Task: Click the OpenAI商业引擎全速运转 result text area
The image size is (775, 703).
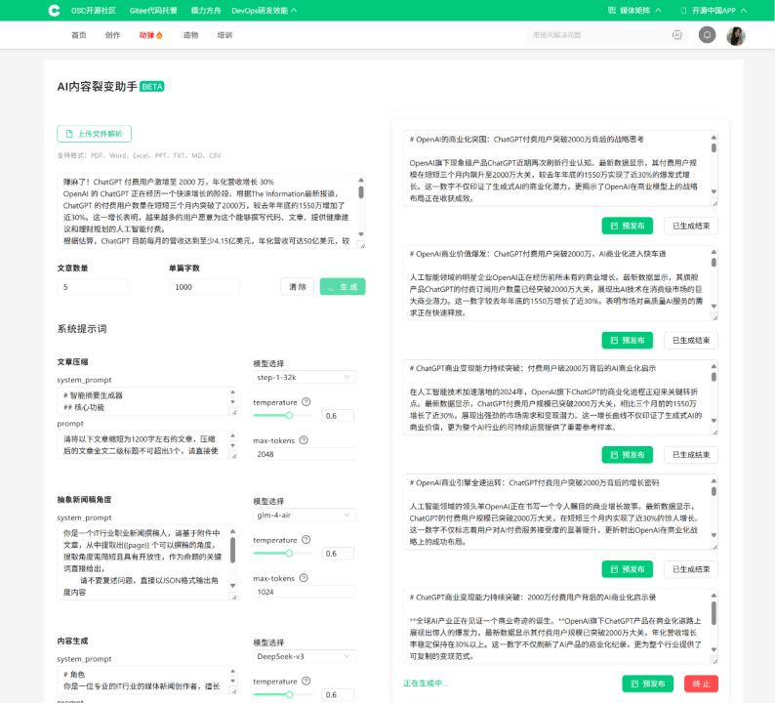Action: (x=560, y=513)
